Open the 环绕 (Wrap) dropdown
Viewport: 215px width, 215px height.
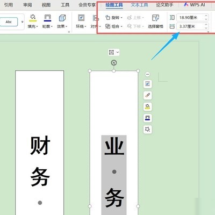(81, 26)
